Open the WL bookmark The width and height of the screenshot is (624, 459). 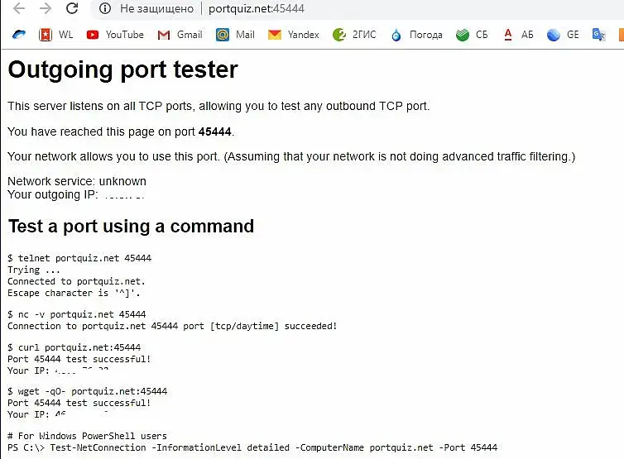pyautogui.click(x=55, y=35)
